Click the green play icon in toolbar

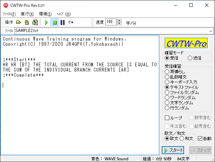pyautogui.click(x=46, y=22)
